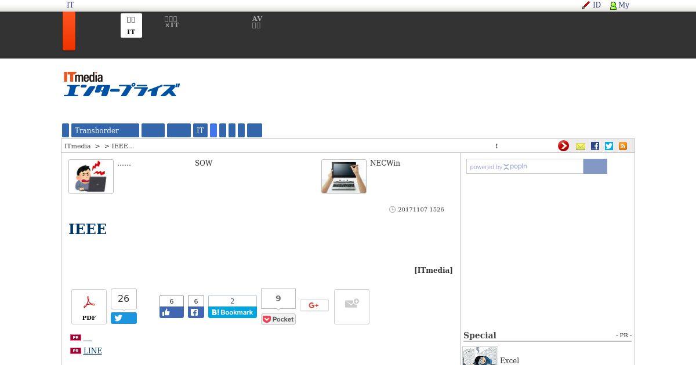
Task: Open the AV header tab
Action: (x=257, y=22)
